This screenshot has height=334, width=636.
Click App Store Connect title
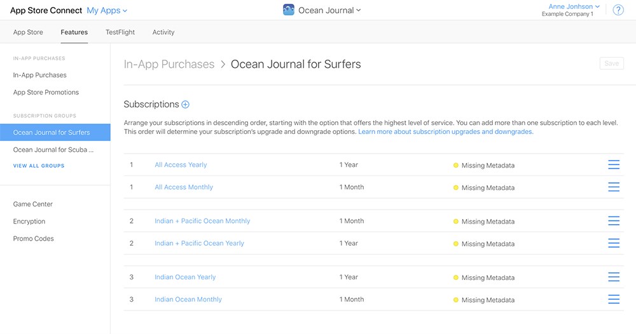(x=46, y=11)
